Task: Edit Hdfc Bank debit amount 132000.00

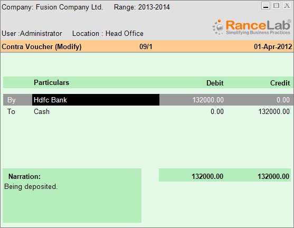Action: pyautogui.click(x=208, y=100)
